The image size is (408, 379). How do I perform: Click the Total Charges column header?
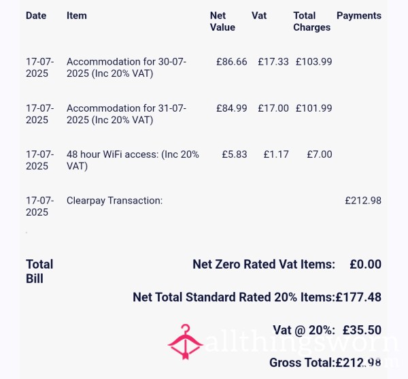click(311, 21)
